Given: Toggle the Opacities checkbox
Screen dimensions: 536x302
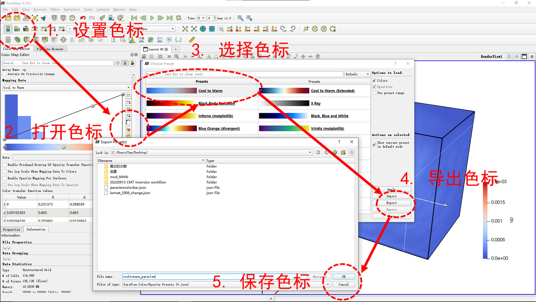Looking at the screenshot, I should (x=374, y=87).
